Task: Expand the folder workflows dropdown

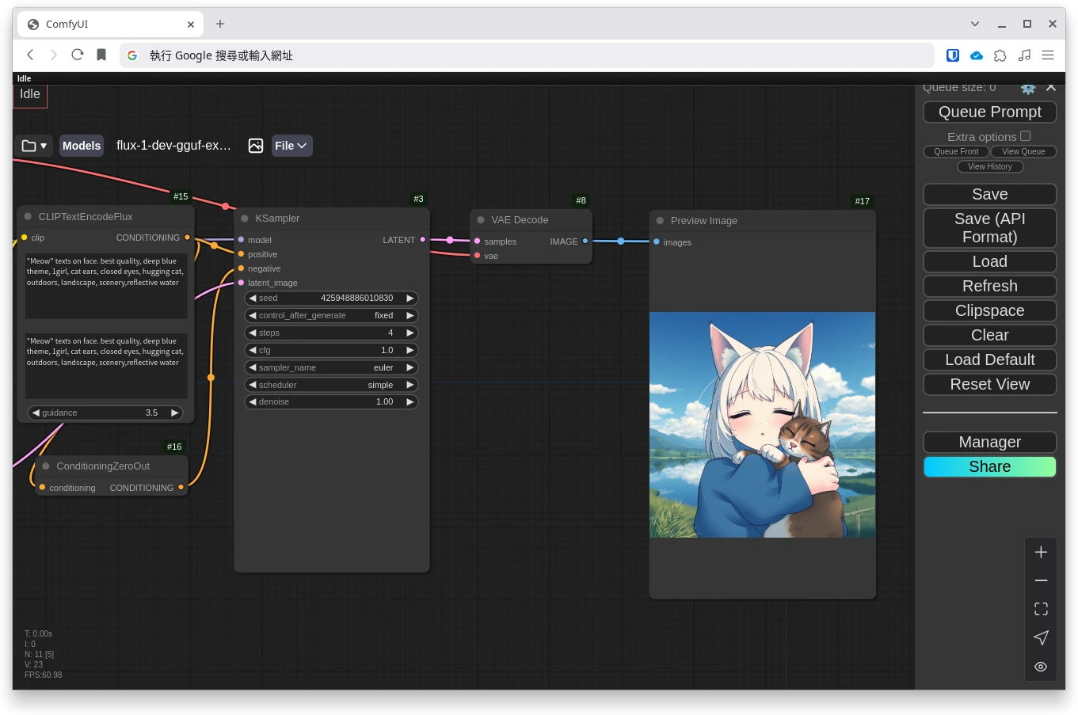Action: pyautogui.click(x=33, y=146)
